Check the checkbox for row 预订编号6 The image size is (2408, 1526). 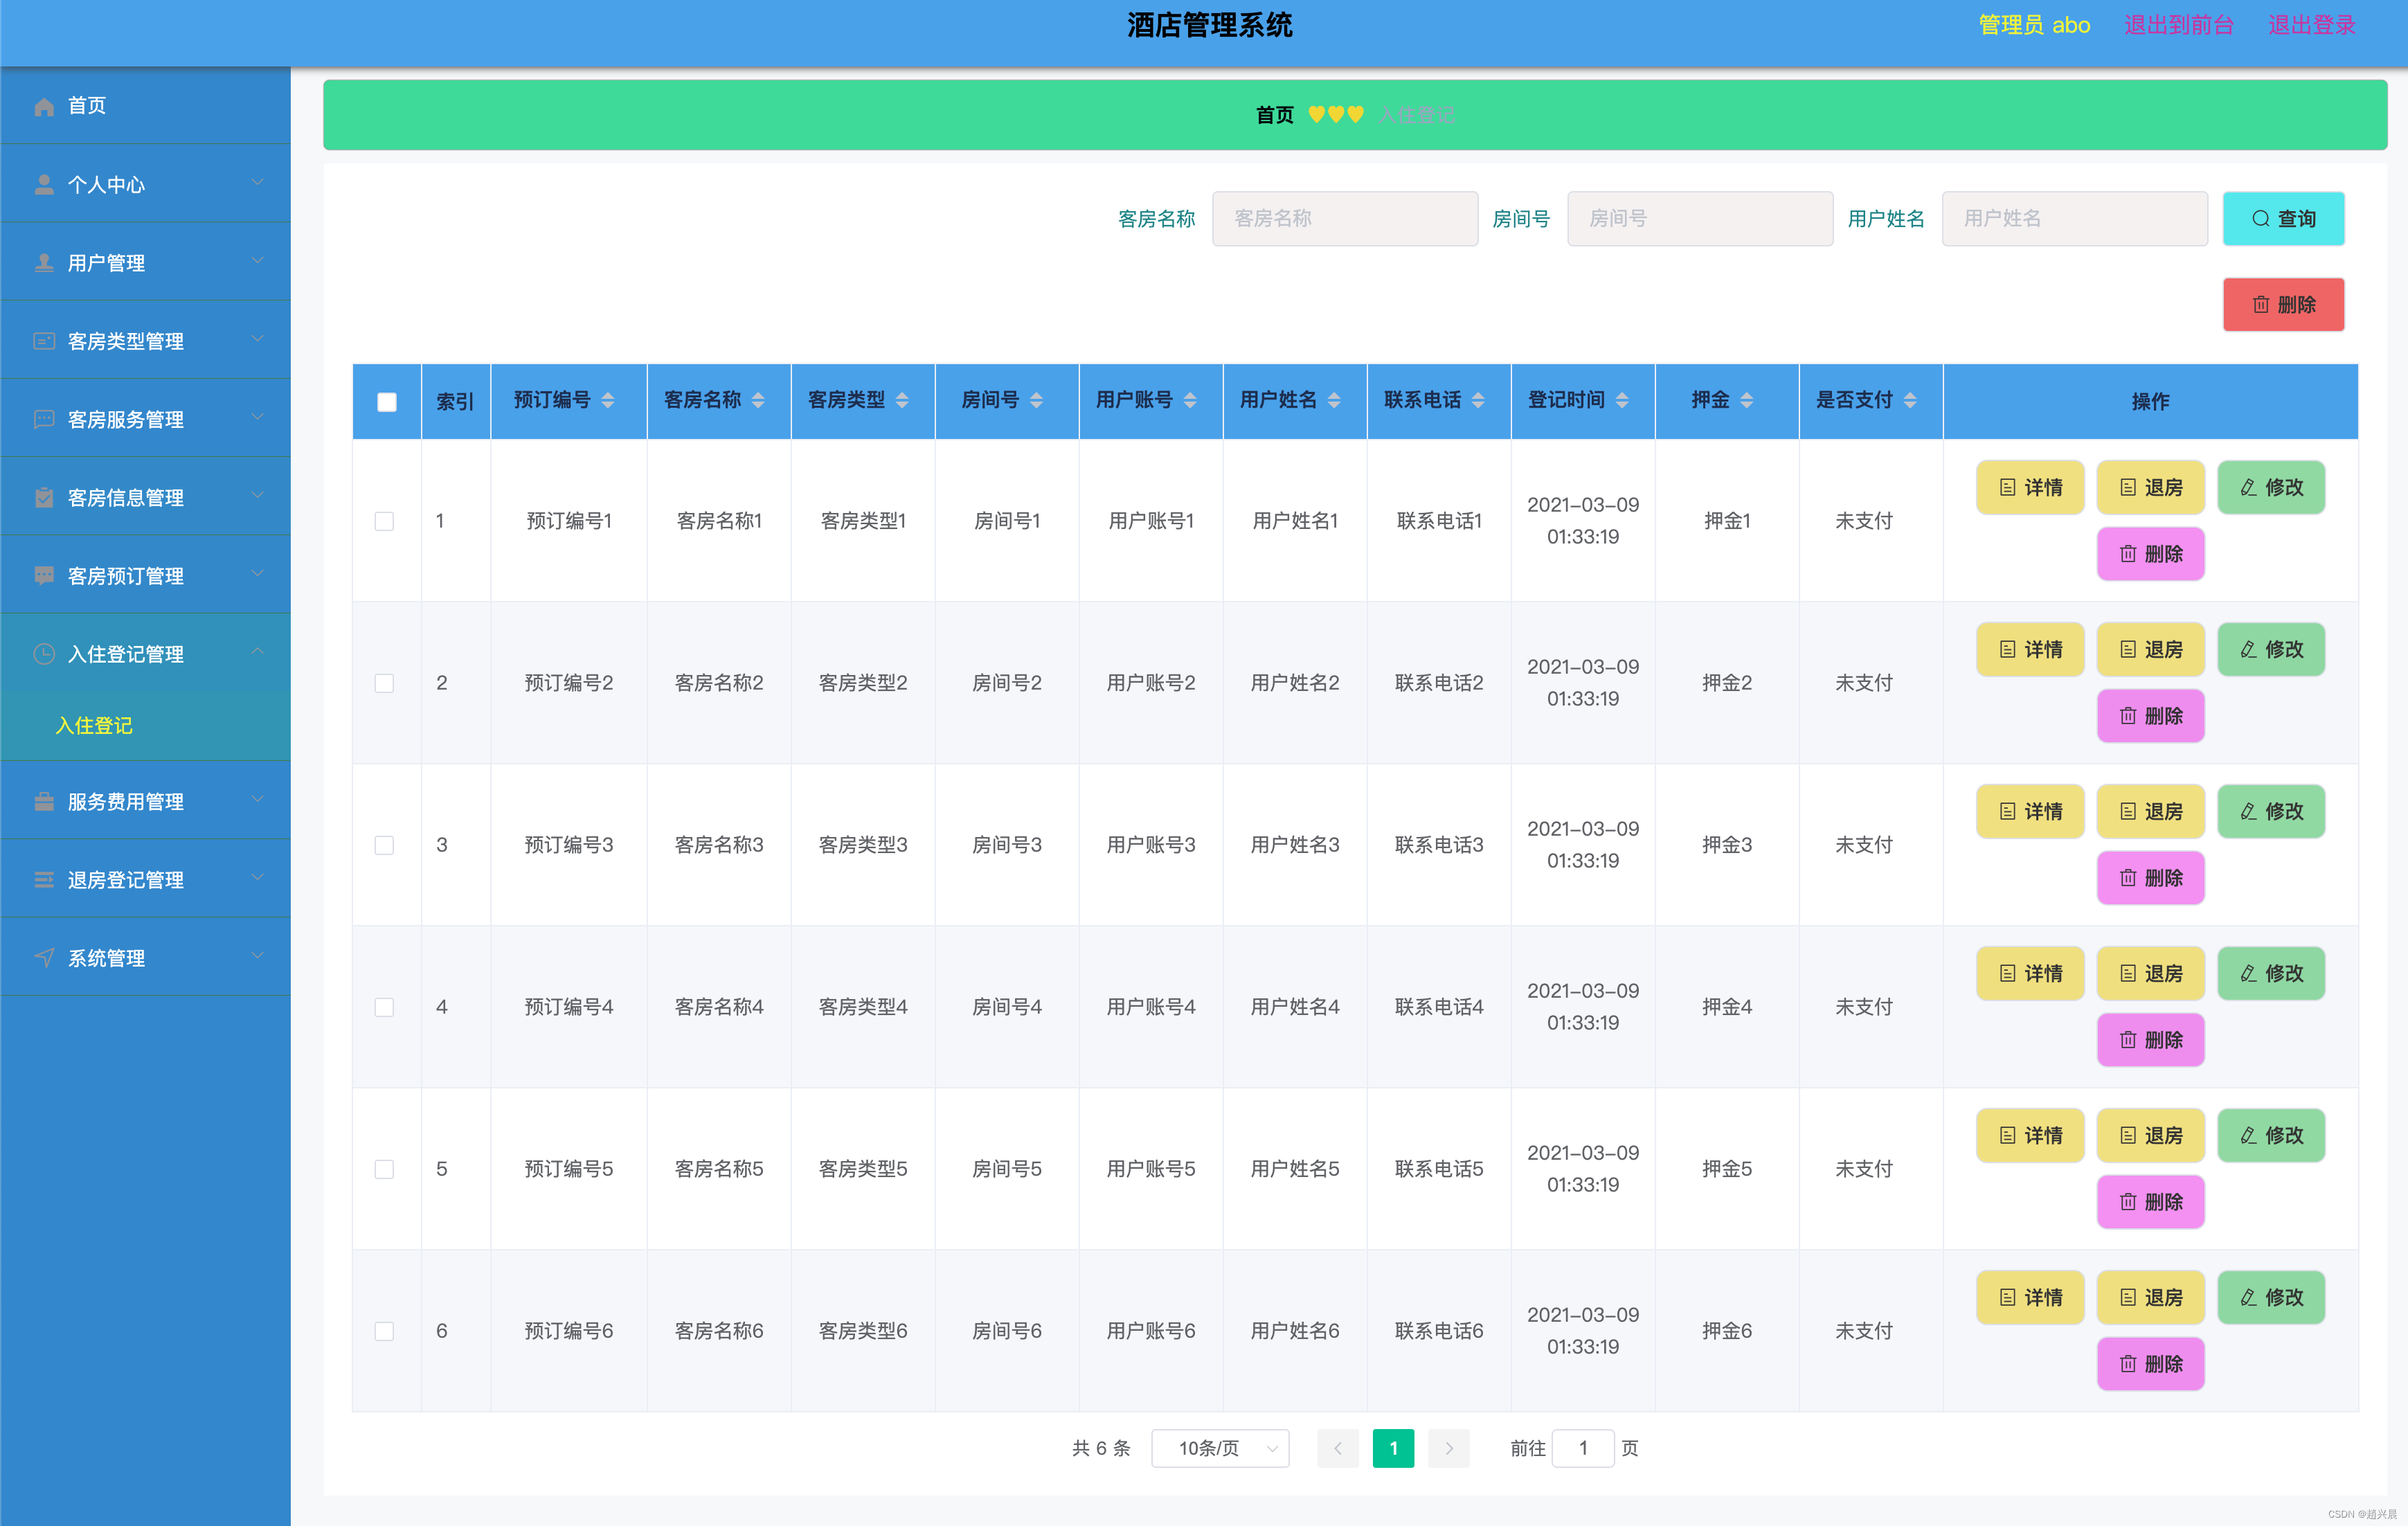pyautogui.click(x=385, y=1331)
